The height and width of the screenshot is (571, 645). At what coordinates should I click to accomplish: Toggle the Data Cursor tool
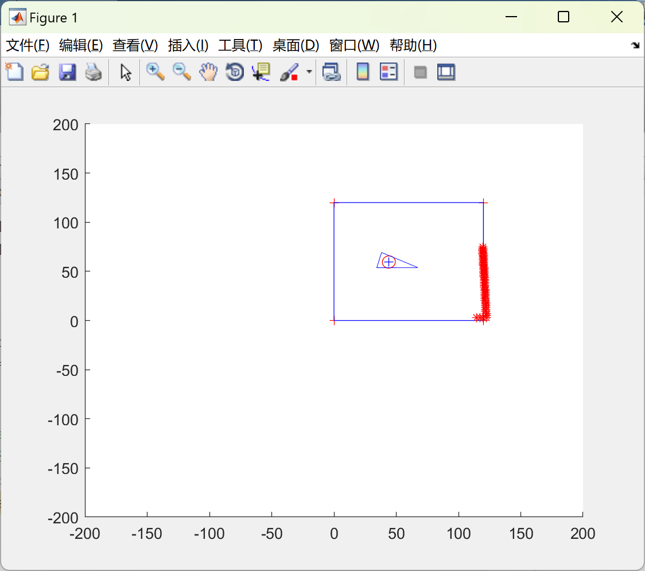[261, 72]
